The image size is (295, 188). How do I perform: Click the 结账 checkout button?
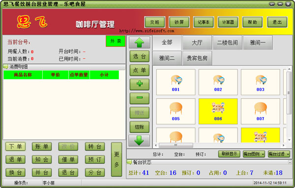click(140, 127)
